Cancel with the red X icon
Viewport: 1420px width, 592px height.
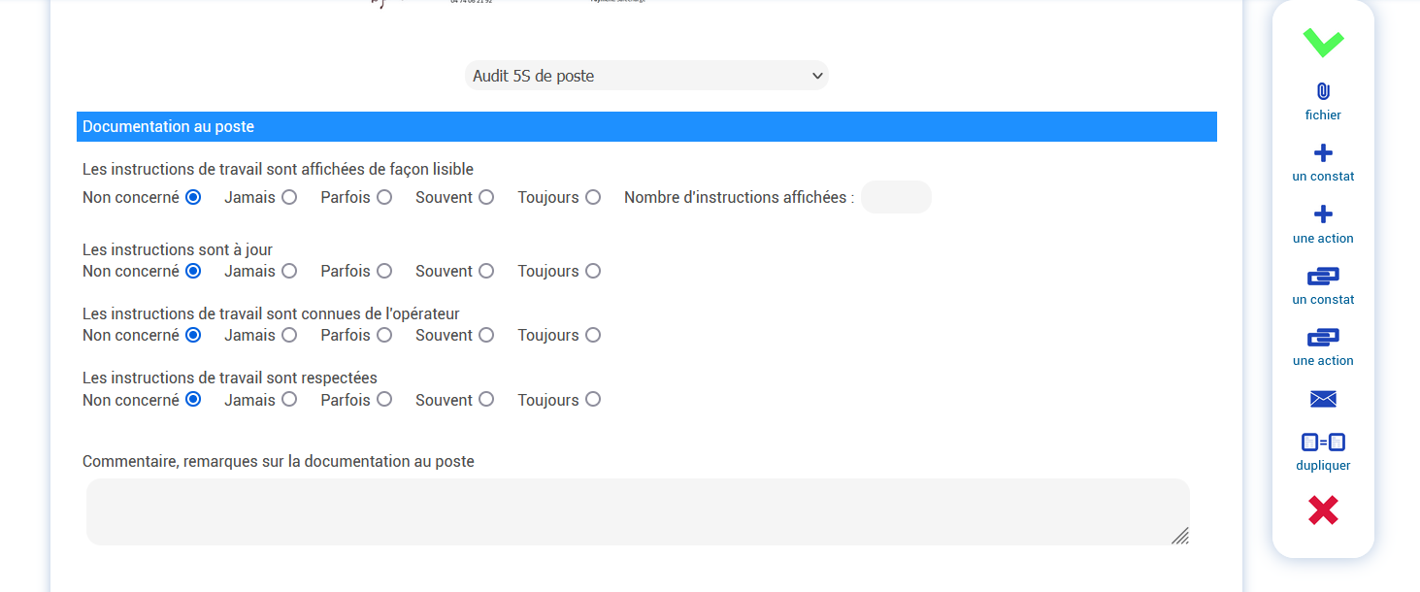coord(1322,510)
